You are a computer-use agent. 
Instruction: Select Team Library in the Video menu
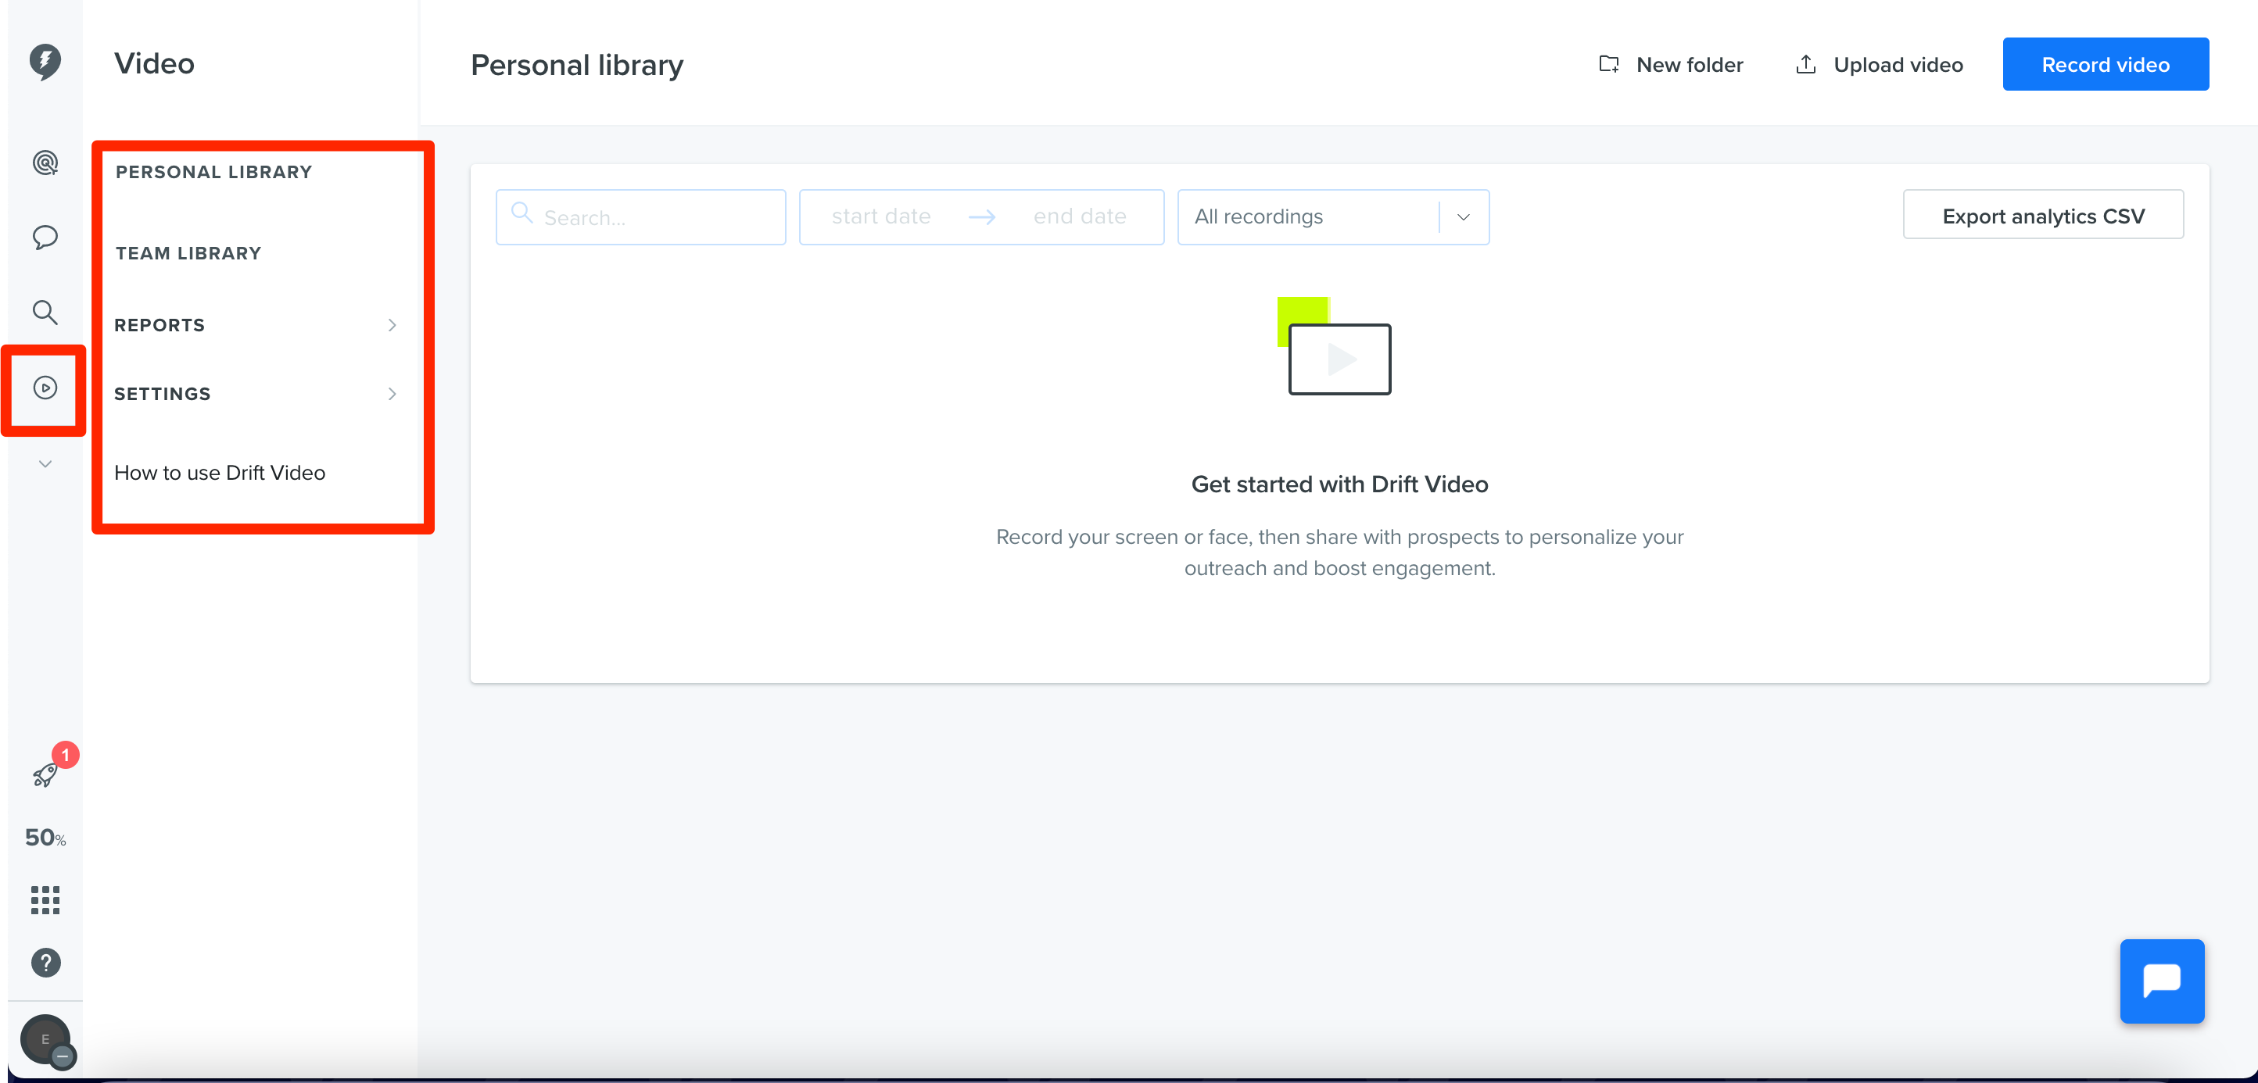[188, 253]
